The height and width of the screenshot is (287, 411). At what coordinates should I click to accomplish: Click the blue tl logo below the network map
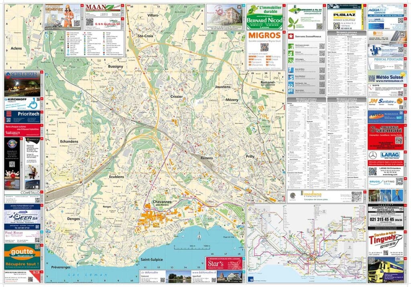click(x=250, y=279)
